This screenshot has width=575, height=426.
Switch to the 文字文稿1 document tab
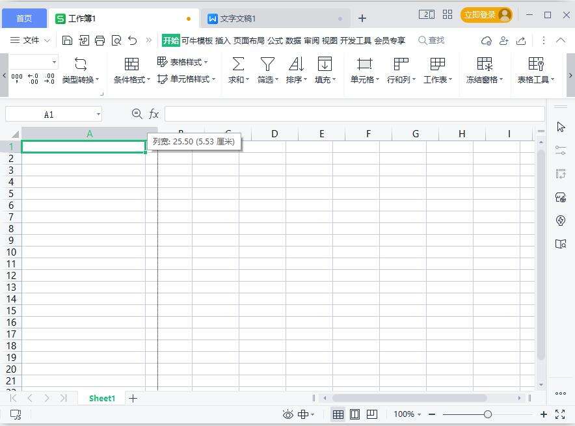238,18
